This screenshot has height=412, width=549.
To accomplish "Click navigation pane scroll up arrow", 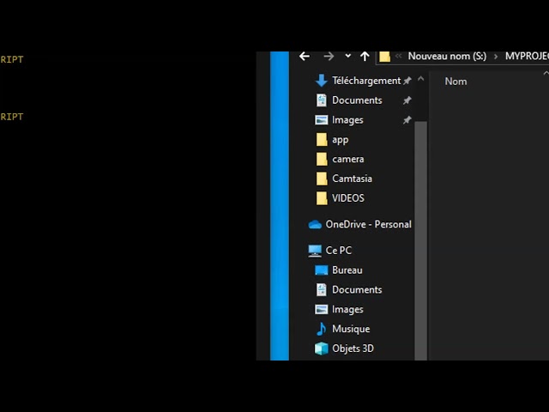I will (x=420, y=79).
